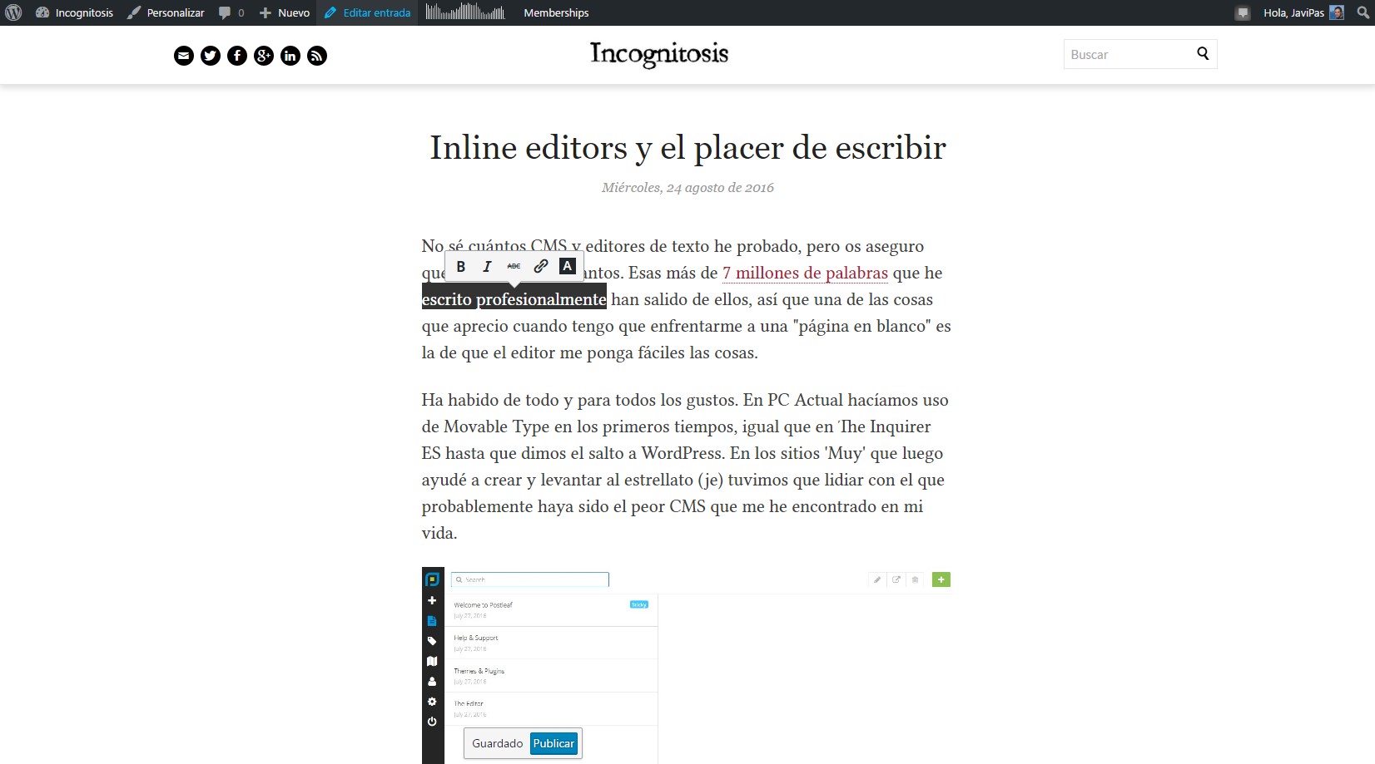This screenshot has width=1375, height=764.
Task: Open the Google Plus social icon
Action: click(264, 56)
